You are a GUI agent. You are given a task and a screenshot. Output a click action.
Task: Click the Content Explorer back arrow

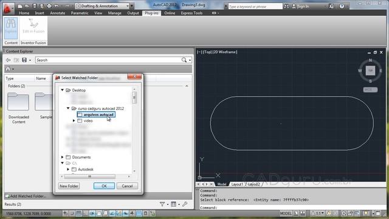point(8,60)
